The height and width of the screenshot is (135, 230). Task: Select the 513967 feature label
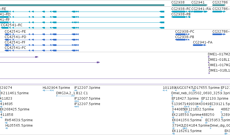click(178, 104)
